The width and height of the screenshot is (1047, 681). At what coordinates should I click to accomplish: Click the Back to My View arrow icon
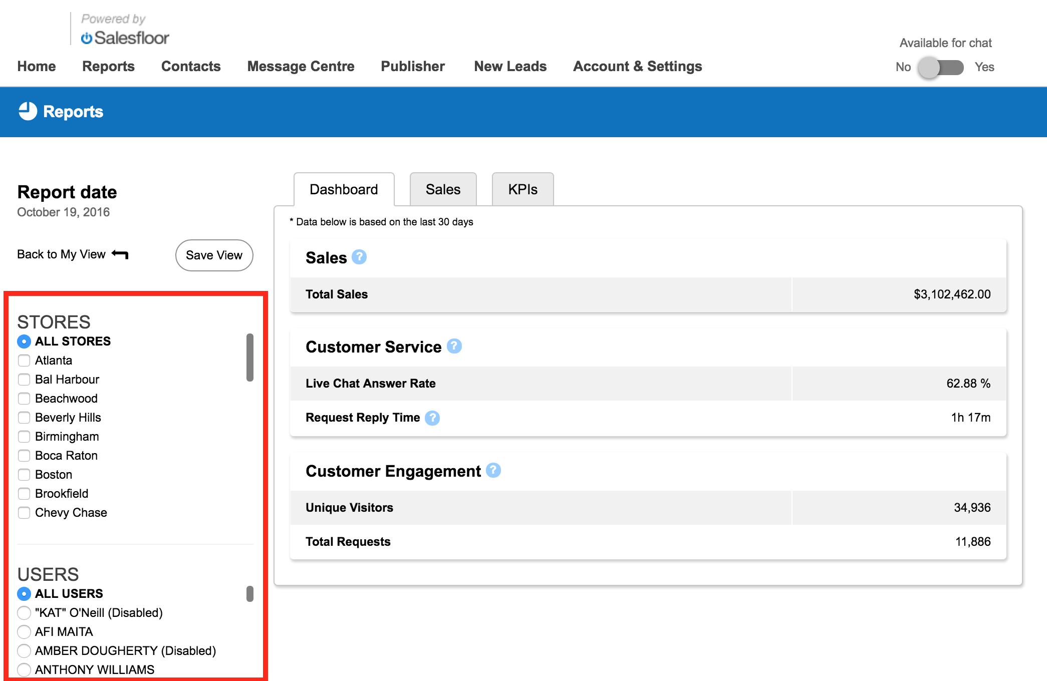point(120,254)
